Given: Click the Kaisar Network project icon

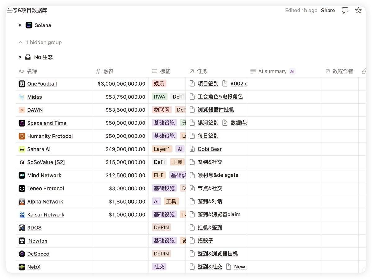Looking at the screenshot, I should click(x=22, y=214).
